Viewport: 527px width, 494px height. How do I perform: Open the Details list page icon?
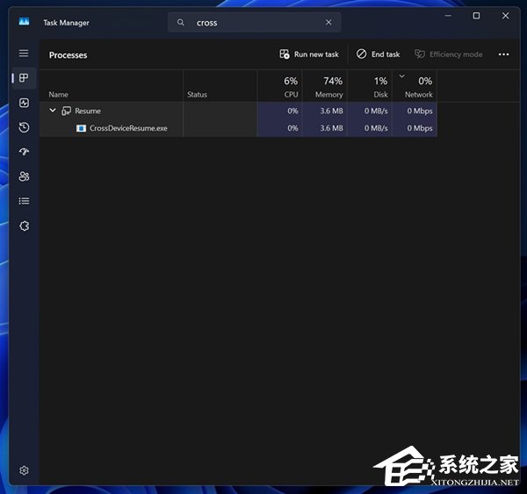(x=24, y=201)
